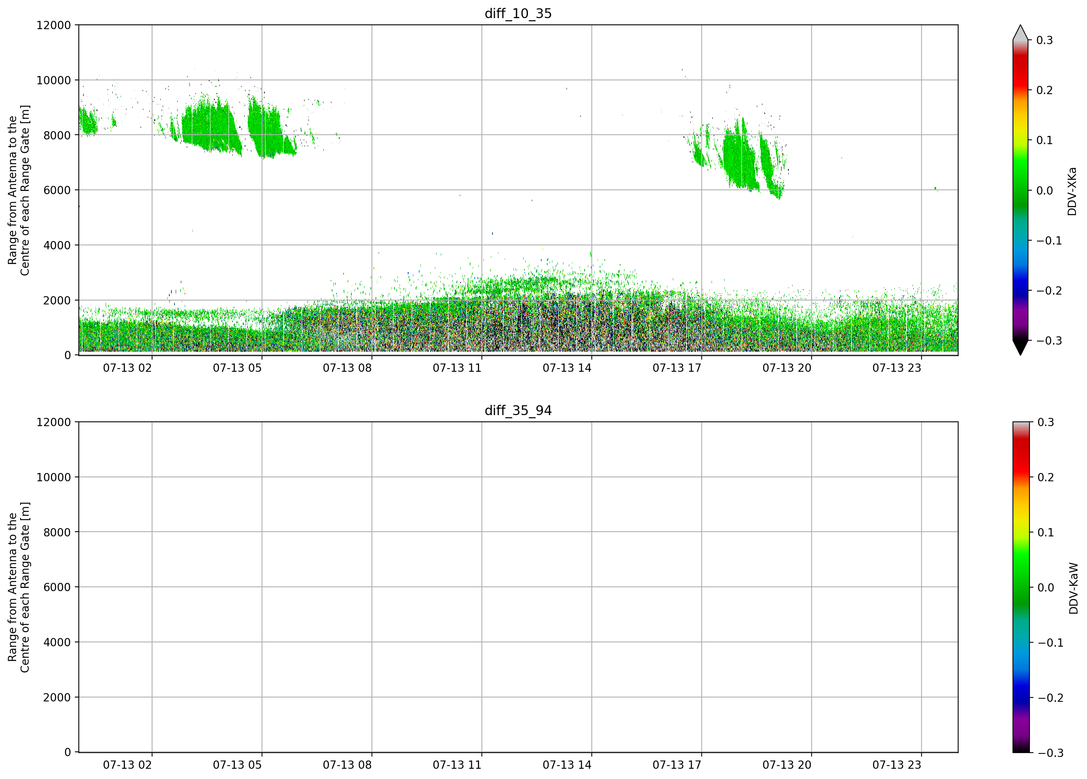Click '−0.2' tick on DDV-XKa colorbar
This screenshot has height=779, width=1087.
(1049, 291)
